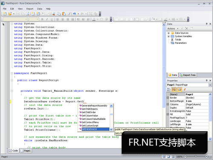Click the Delete page icon

(x=43, y=14)
